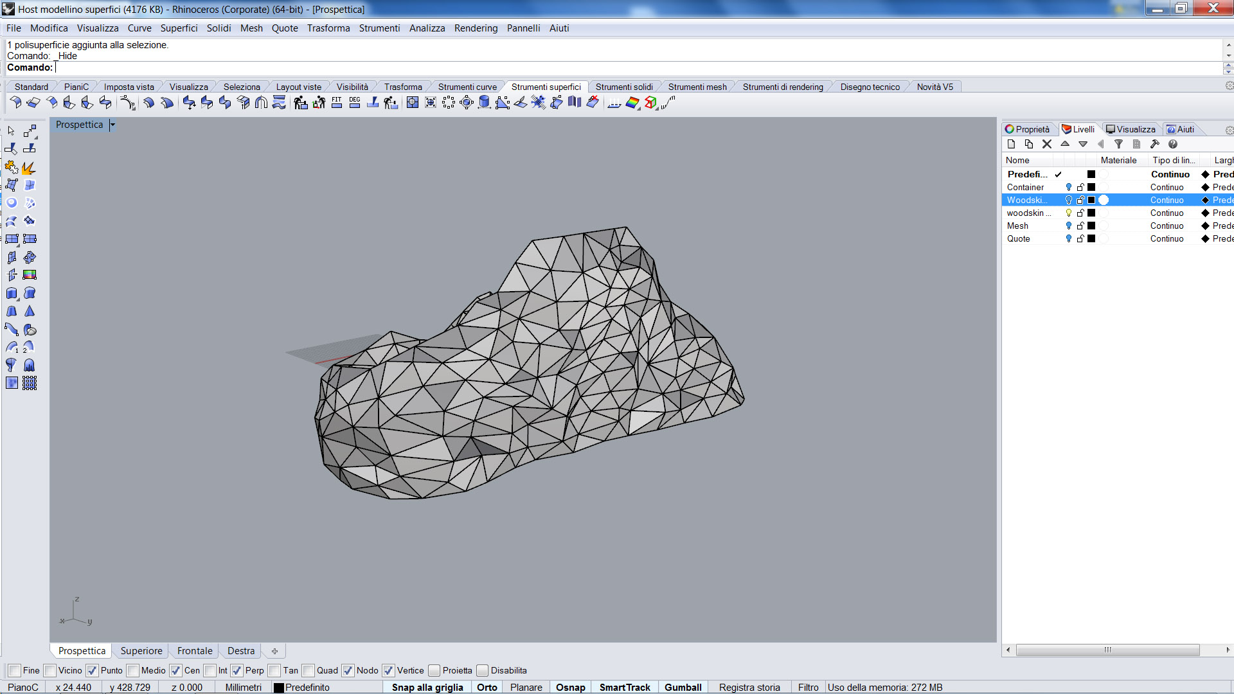Turn off the Mesh layer lightbulb
The width and height of the screenshot is (1234, 694).
point(1069,226)
